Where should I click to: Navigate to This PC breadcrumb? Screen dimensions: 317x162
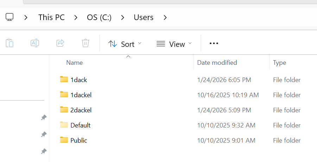coord(51,17)
